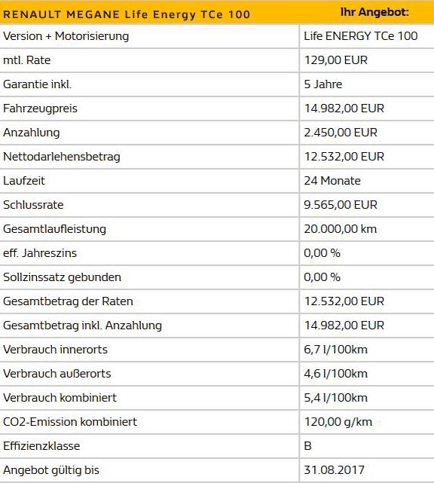The width and height of the screenshot is (434, 483).
Task: Select the 'Life ENERGY TCe 100' value
Action: coord(361,36)
